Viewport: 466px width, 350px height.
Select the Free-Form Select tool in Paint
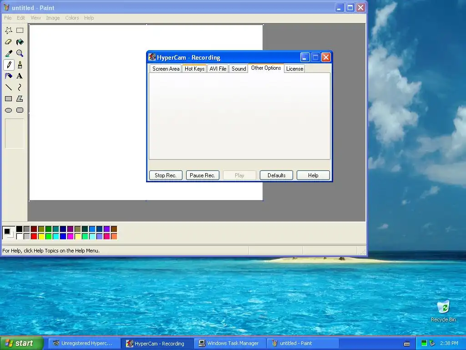point(9,31)
